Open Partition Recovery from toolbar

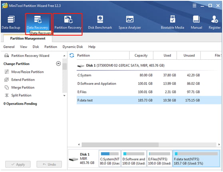point(68,22)
